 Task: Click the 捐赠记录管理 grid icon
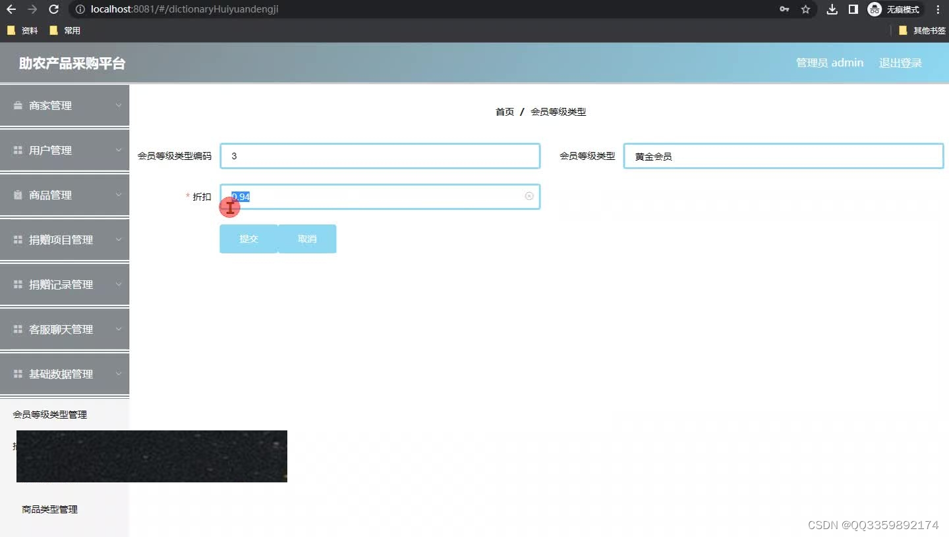[x=18, y=284]
